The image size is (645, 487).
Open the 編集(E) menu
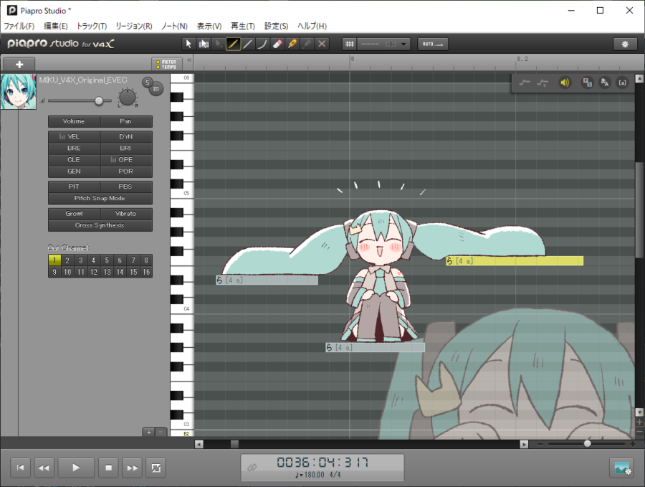(x=55, y=26)
